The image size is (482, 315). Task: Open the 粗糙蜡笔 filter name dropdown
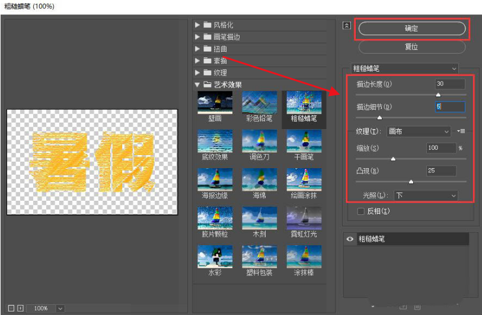click(x=404, y=69)
